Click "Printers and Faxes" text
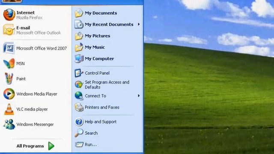The image size is (274, 154). (x=102, y=107)
